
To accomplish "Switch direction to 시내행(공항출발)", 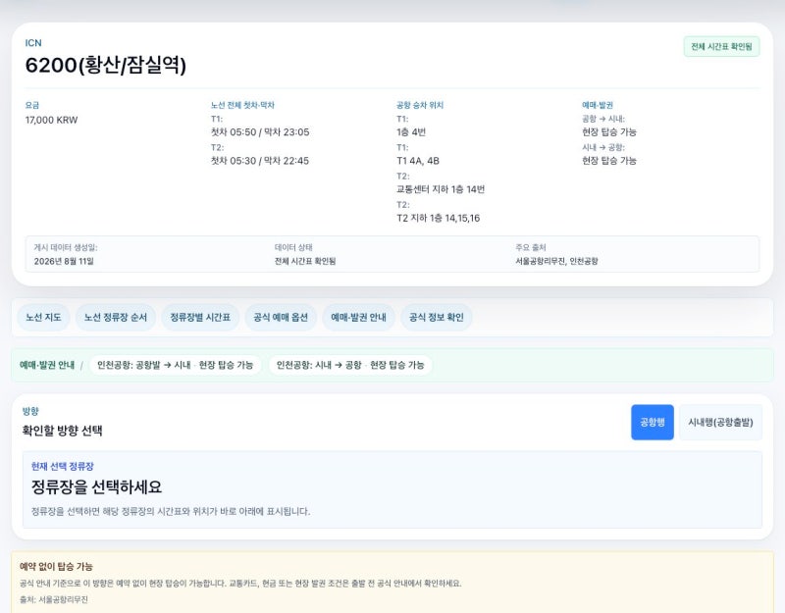I will 720,423.
